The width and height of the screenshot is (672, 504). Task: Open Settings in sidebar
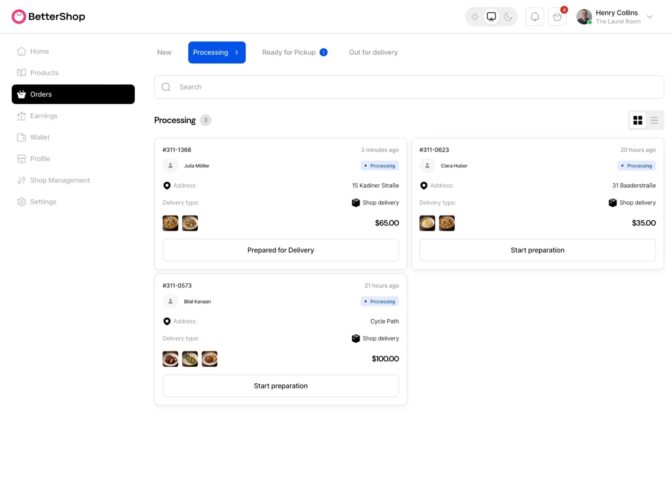(x=73, y=202)
